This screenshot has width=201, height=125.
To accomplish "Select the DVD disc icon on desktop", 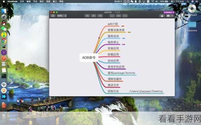I will 192,9.
